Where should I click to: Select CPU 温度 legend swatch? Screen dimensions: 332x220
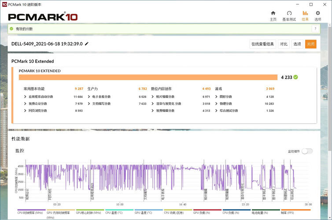click(119, 210)
